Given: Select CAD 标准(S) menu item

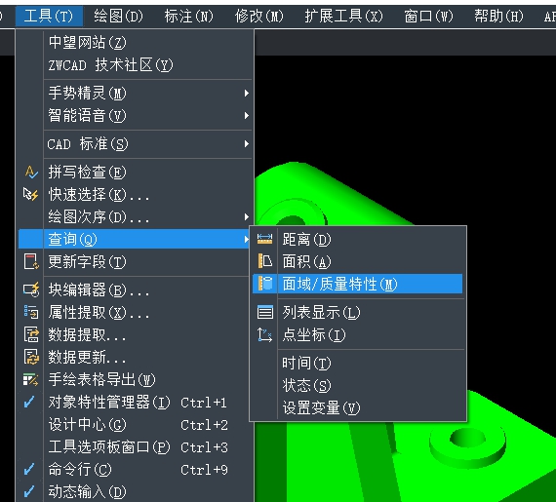Looking at the screenshot, I should pyautogui.click(x=136, y=144).
